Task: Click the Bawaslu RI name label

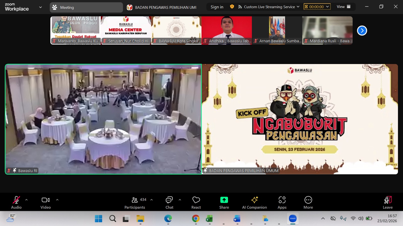Action: click(x=28, y=171)
